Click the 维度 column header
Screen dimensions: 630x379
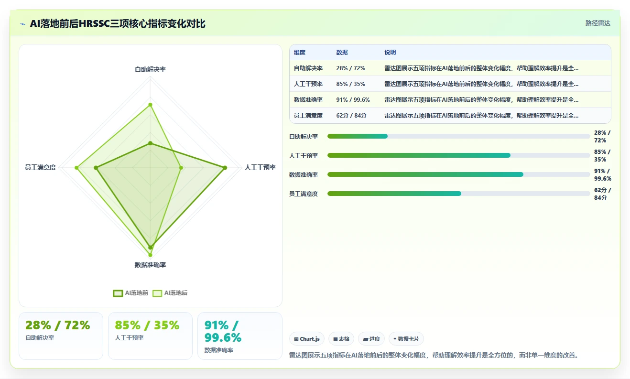click(300, 53)
